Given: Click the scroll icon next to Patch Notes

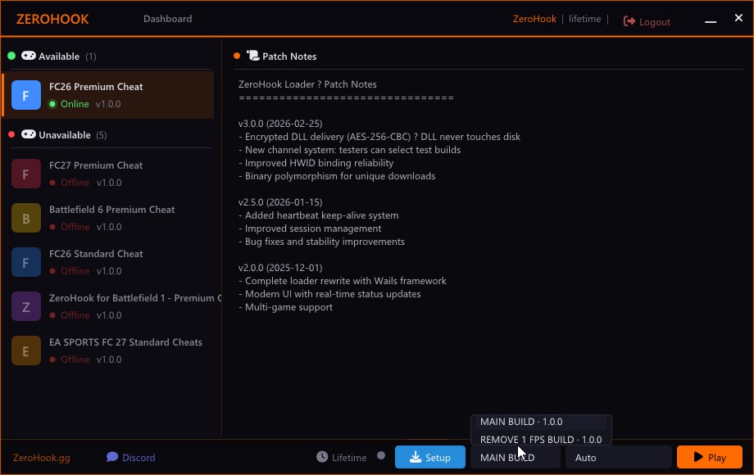Looking at the screenshot, I should 253,56.
